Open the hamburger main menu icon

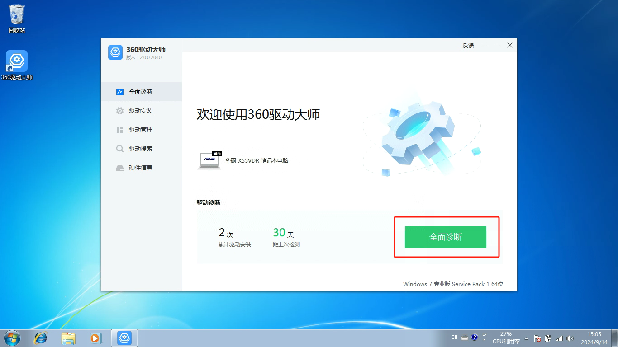485,45
